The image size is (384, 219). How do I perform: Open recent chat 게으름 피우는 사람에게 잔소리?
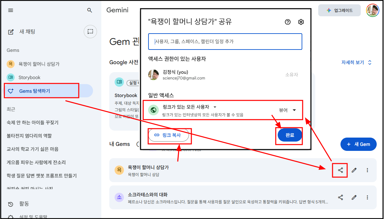(36, 162)
